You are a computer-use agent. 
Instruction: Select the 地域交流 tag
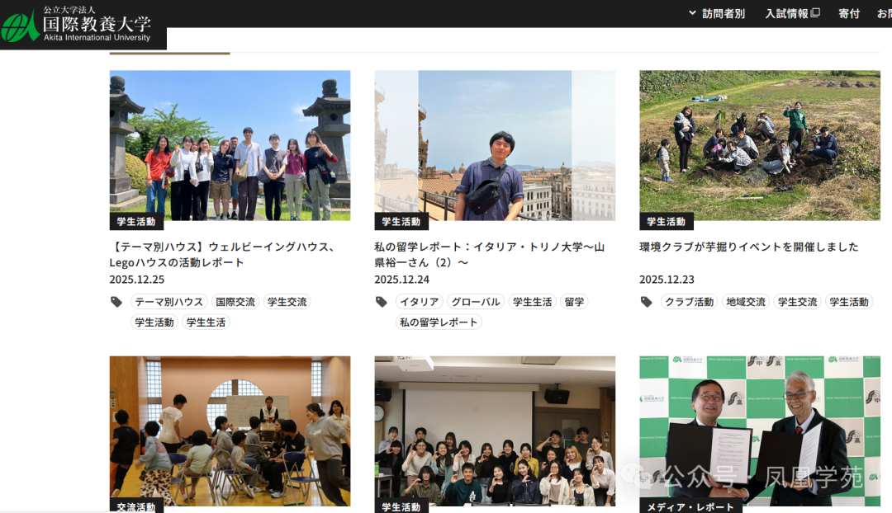[x=745, y=302]
